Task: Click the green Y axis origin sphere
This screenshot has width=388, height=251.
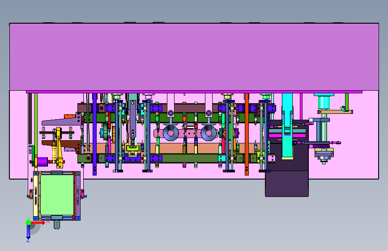Action: pyautogui.click(x=29, y=222)
